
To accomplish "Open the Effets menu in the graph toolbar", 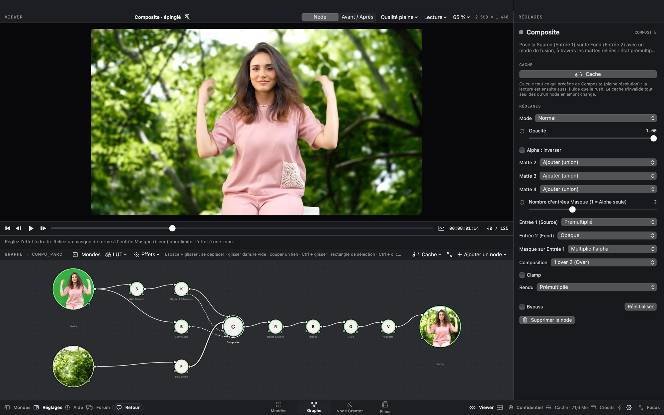I will point(146,254).
